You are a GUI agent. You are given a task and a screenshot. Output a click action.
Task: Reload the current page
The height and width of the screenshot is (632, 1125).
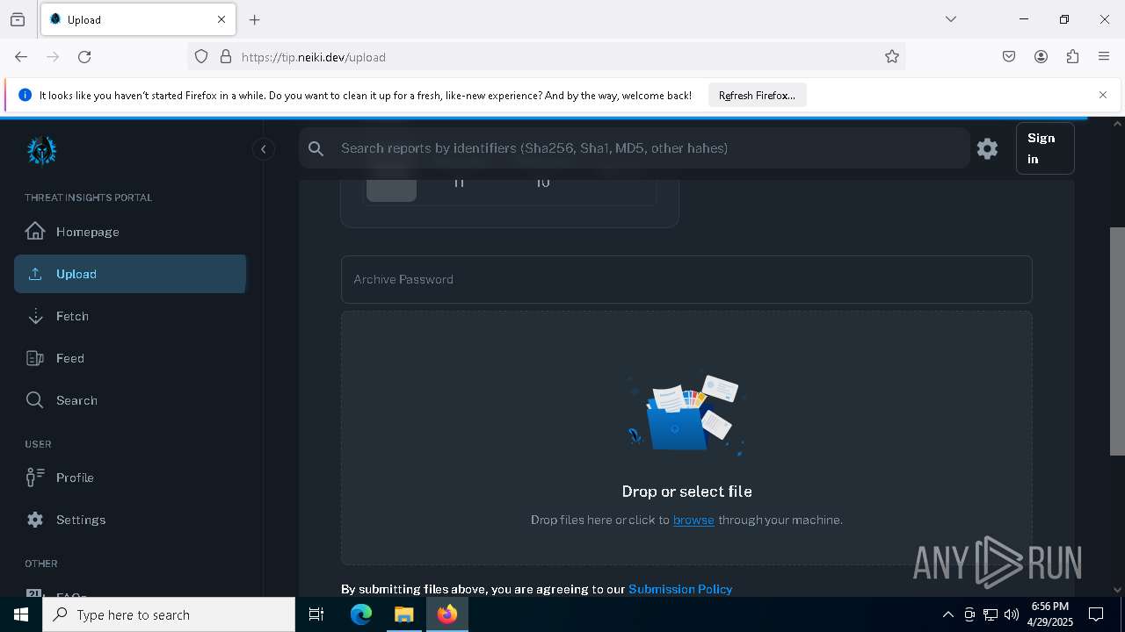click(x=84, y=56)
